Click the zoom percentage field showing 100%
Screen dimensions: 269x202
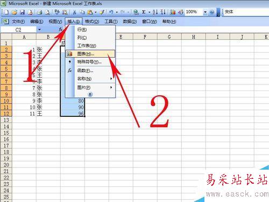point(194,12)
